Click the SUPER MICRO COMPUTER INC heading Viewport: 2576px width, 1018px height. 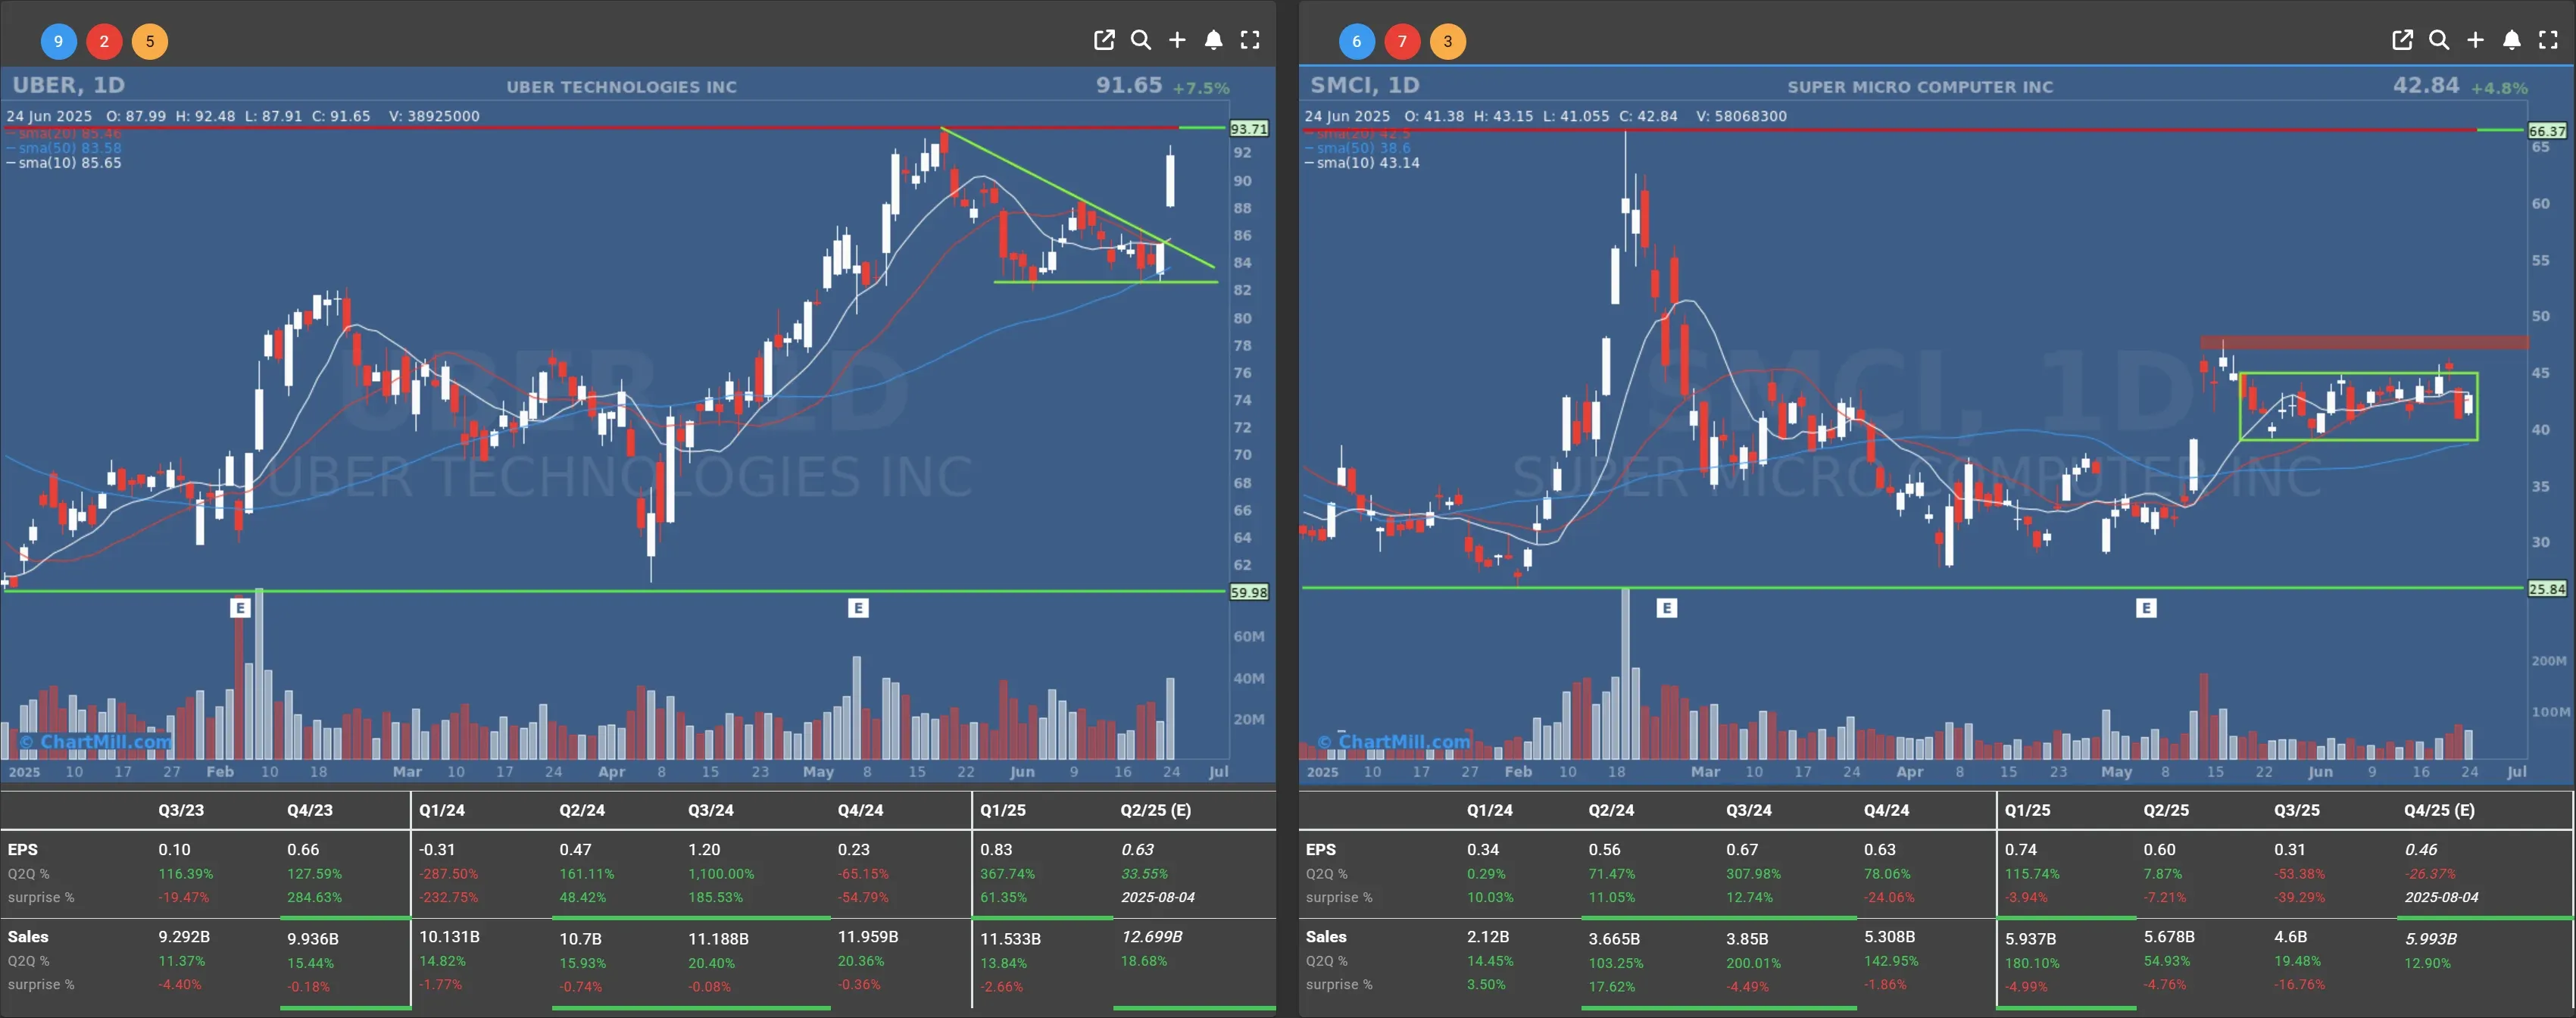[x=1920, y=87]
